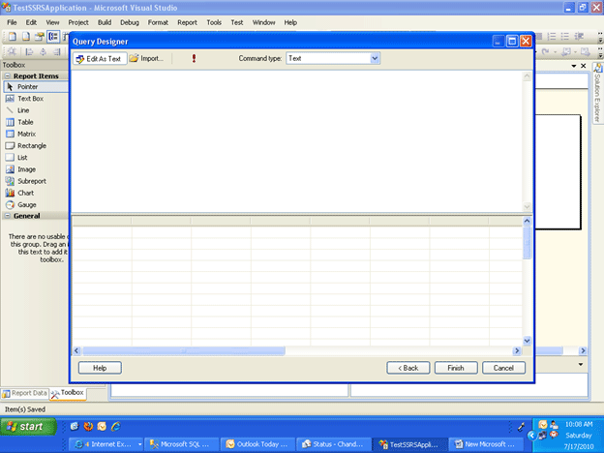Click the query text editing area
The image size is (604, 453).
(x=296, y=141)
